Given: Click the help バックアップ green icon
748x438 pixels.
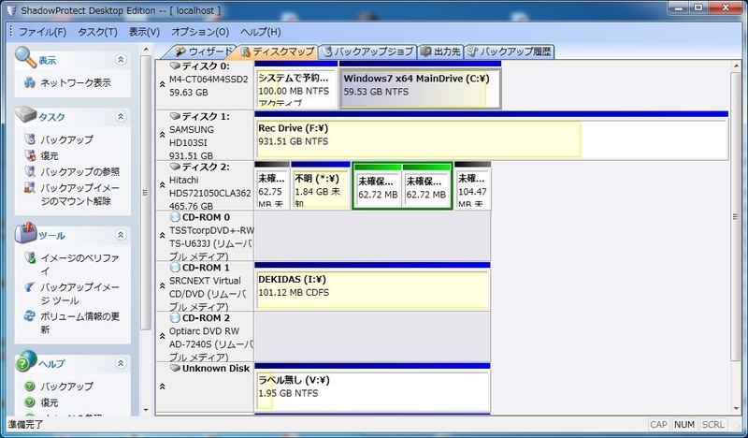Looking at the screenshot, I should pyautogui.click(x=30, y=386).
